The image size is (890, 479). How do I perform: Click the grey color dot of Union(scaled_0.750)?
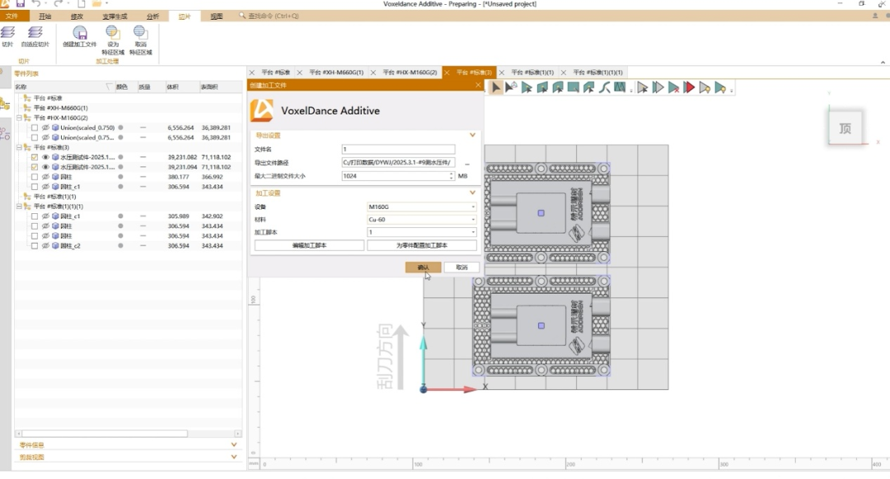pos(120,128)
